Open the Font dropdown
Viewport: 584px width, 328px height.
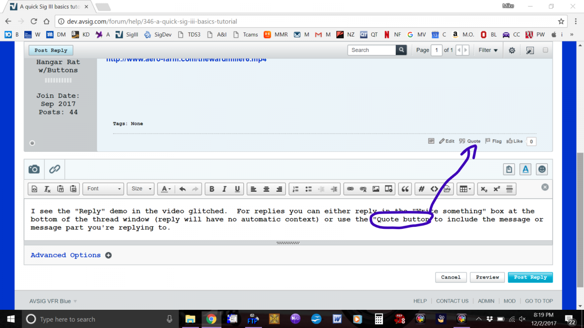[x=103, y=189]
